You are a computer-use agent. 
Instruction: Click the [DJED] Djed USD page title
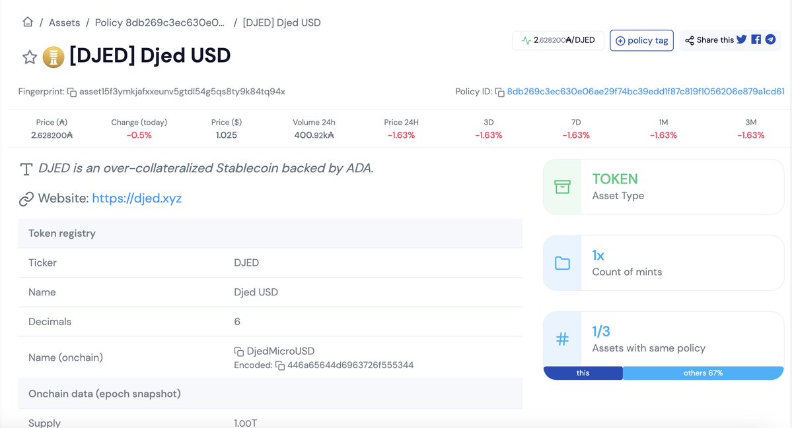point(150,55)
